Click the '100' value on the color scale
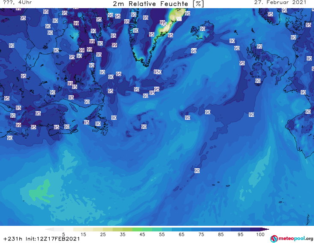 tap(260, 234)
